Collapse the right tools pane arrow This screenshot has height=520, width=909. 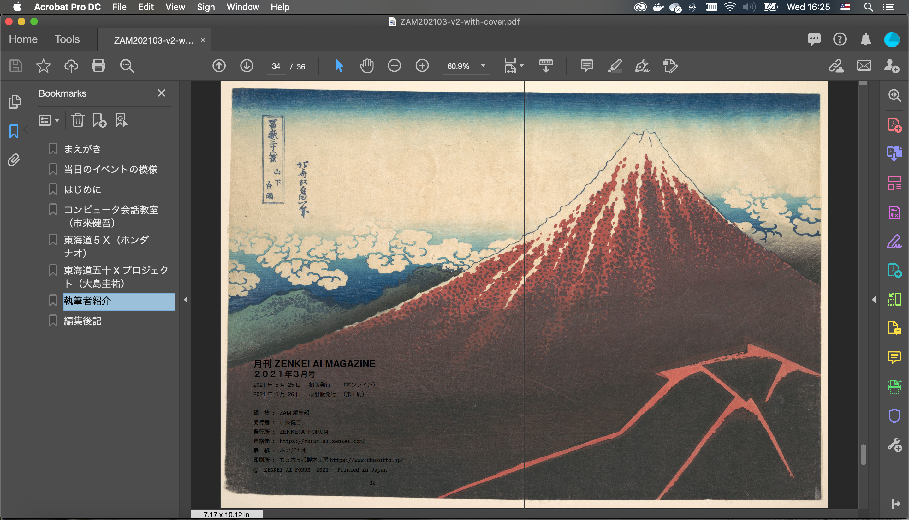874,300
